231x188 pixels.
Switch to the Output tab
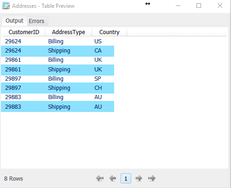(x=14, y=21)
